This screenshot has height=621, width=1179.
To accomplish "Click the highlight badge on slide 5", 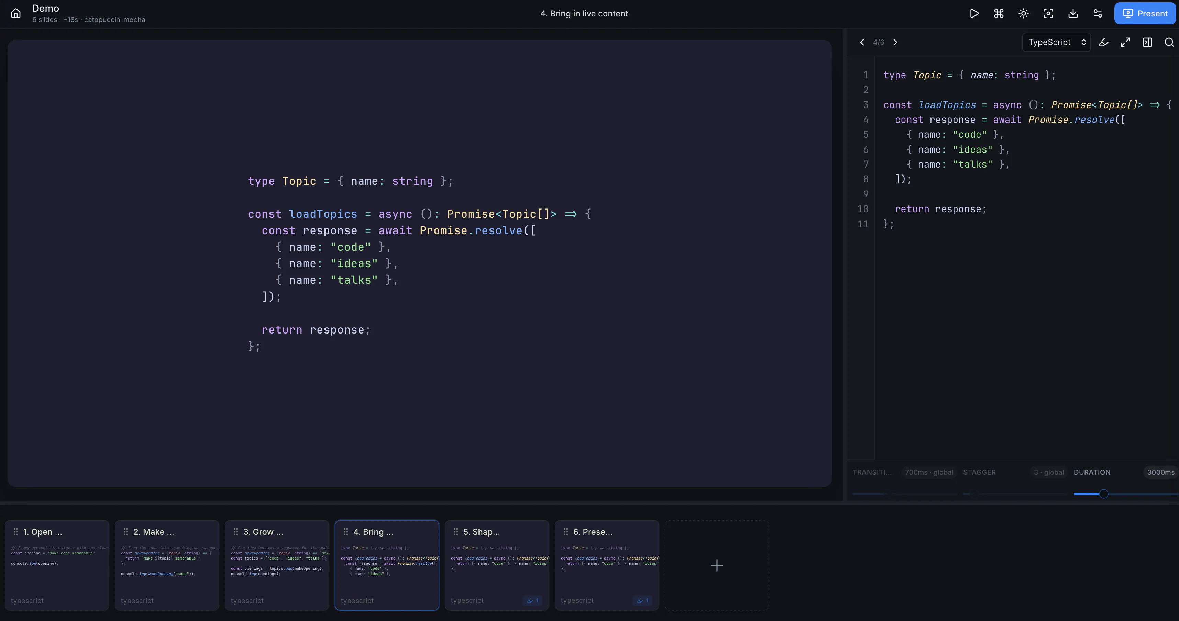I will coord(532,600).
